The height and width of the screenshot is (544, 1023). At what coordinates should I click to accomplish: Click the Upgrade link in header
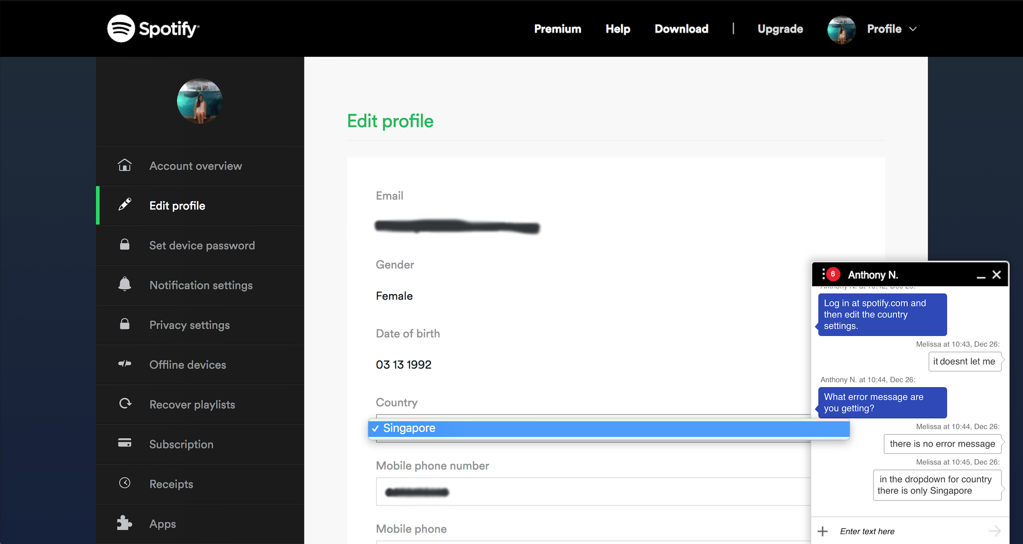780,29
